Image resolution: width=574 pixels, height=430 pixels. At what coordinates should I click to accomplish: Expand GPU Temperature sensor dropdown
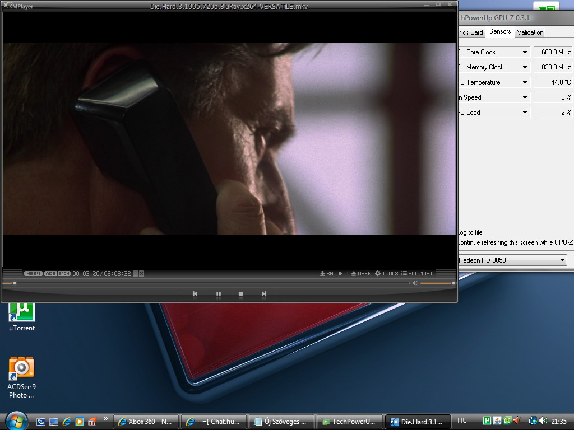tap(525, 82)
